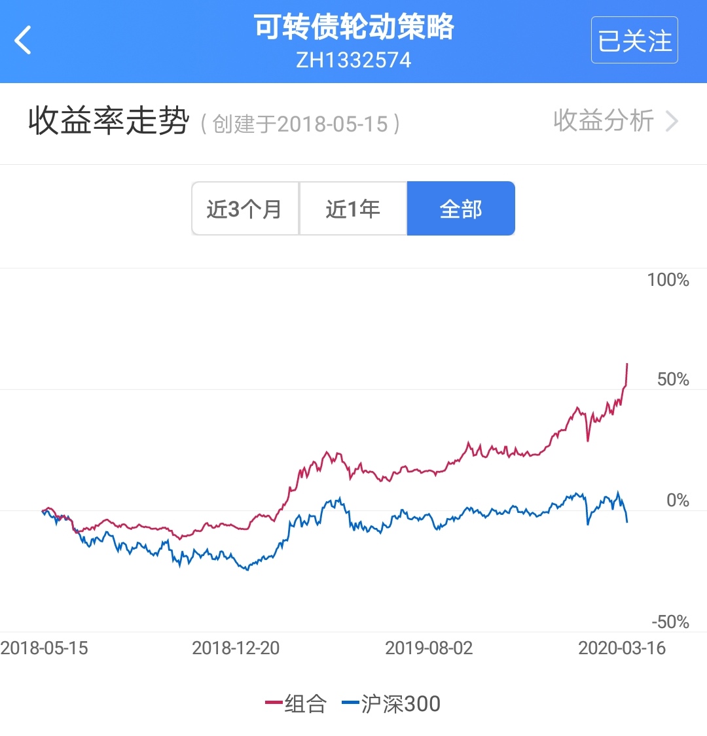Tap the 可转债轮动策略 page title
The image size is (707, 736).
click(x=353, y=27)
